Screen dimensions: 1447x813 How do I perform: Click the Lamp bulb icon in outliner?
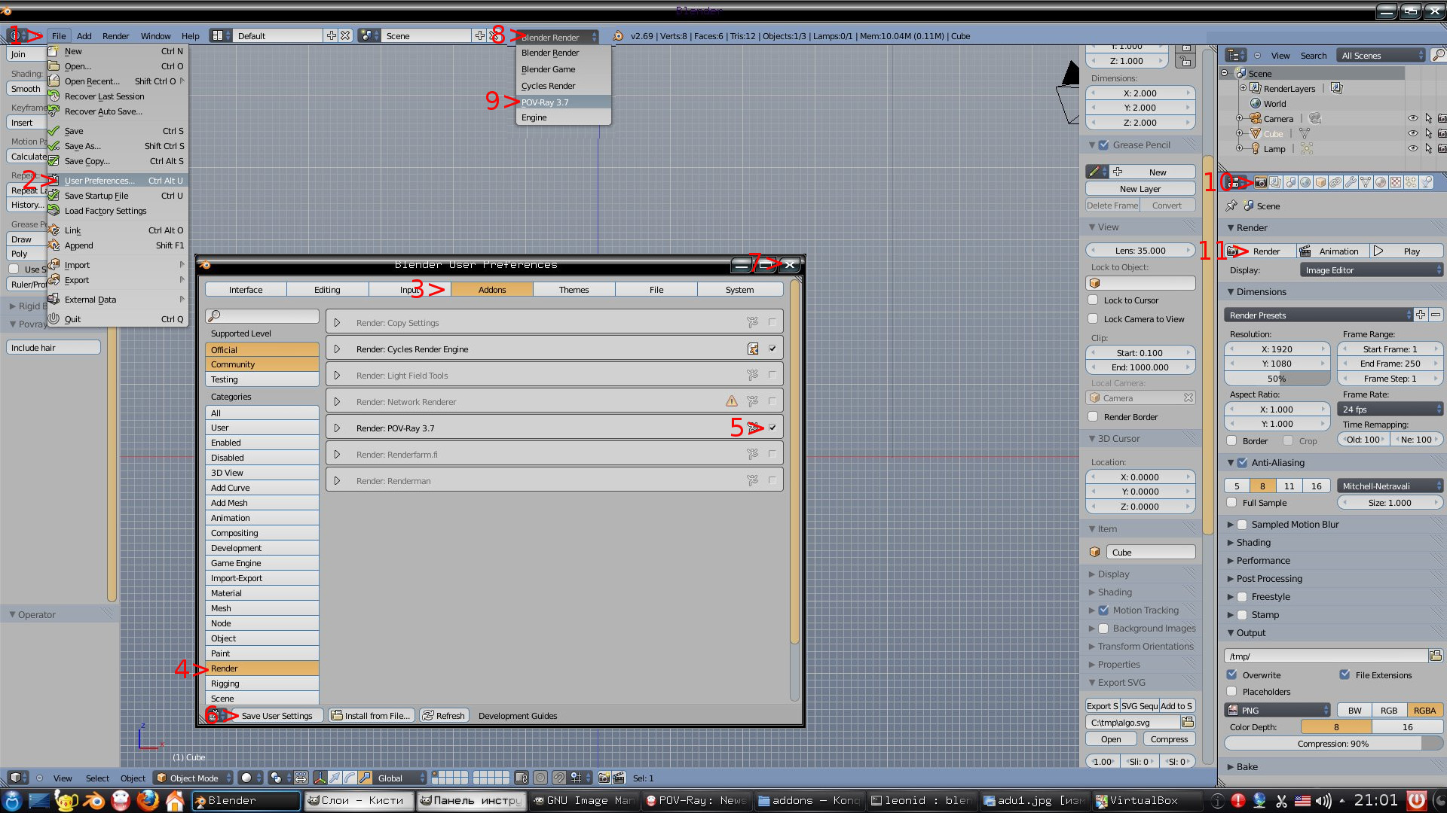pyautogui.click(x=1256, y=149)
